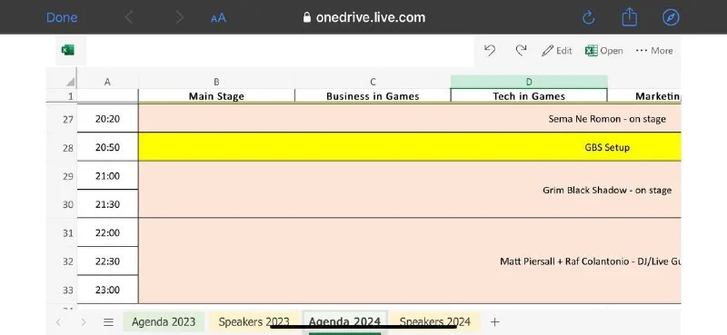Go to previous sheet tabs arrow

(x=58, y=322)
